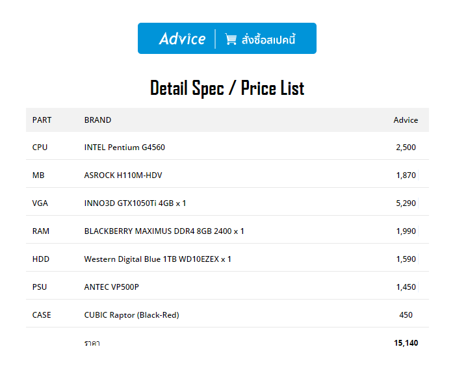Click BLACKBERRY MAXIMUS DDR4 8GB RAM entry
468x373 pixels.
click(x=164, y=231)
